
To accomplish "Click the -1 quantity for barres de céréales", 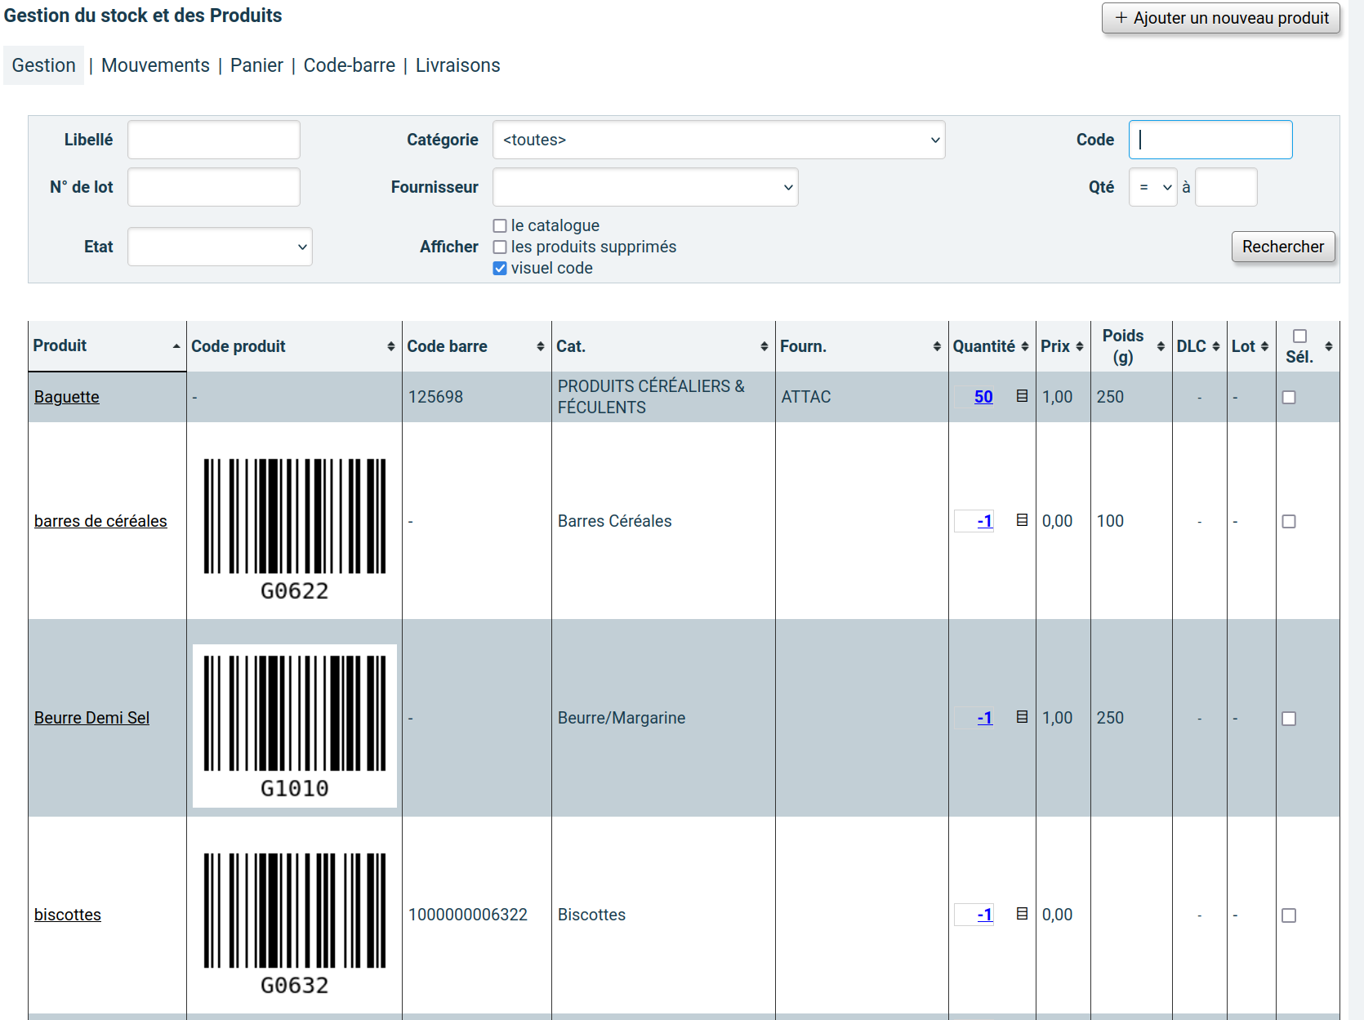I will coord(985,521).
